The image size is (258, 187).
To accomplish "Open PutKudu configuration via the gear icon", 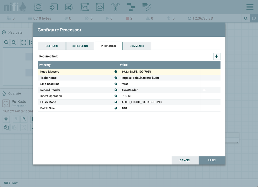I will click(x=6, y=119).
